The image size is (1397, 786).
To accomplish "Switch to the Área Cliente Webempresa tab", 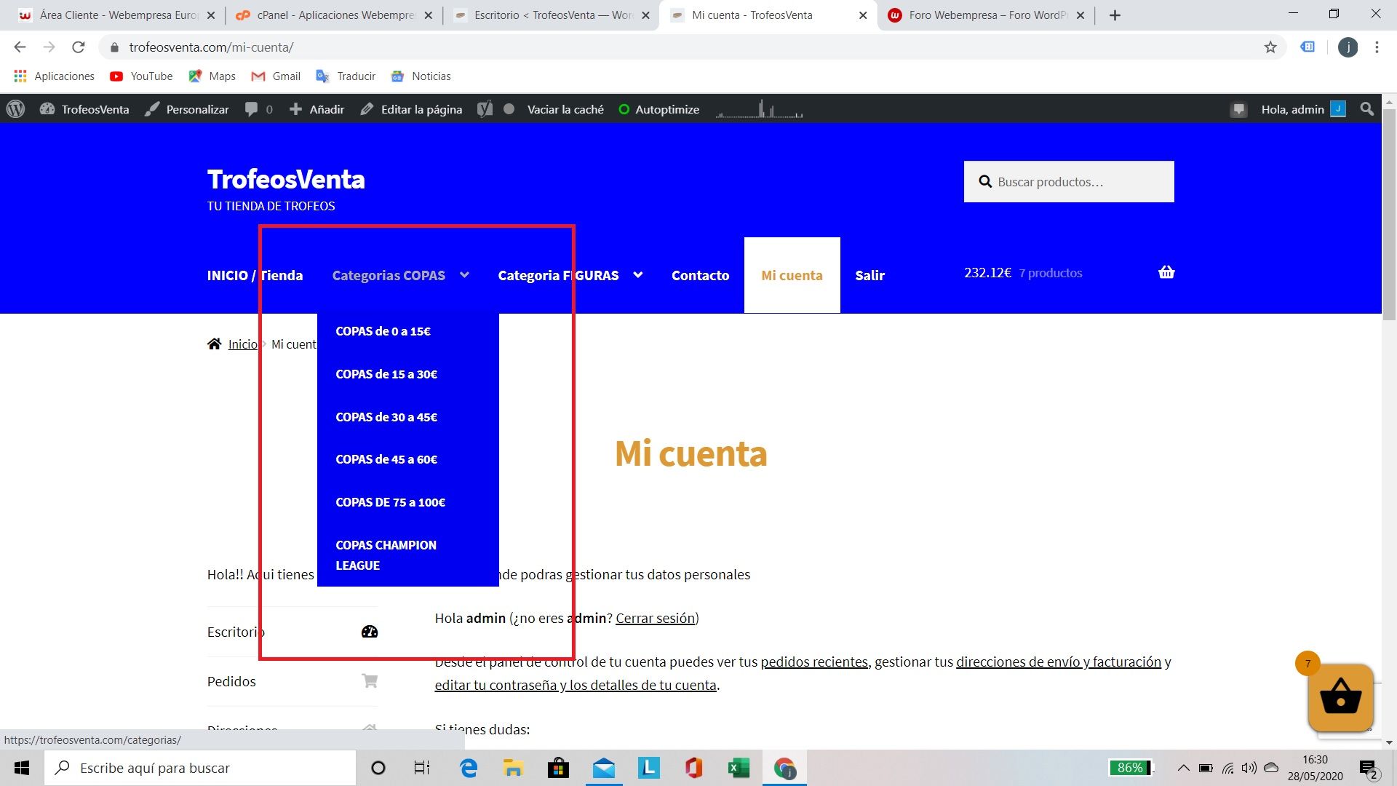I will tap(117, 15).
